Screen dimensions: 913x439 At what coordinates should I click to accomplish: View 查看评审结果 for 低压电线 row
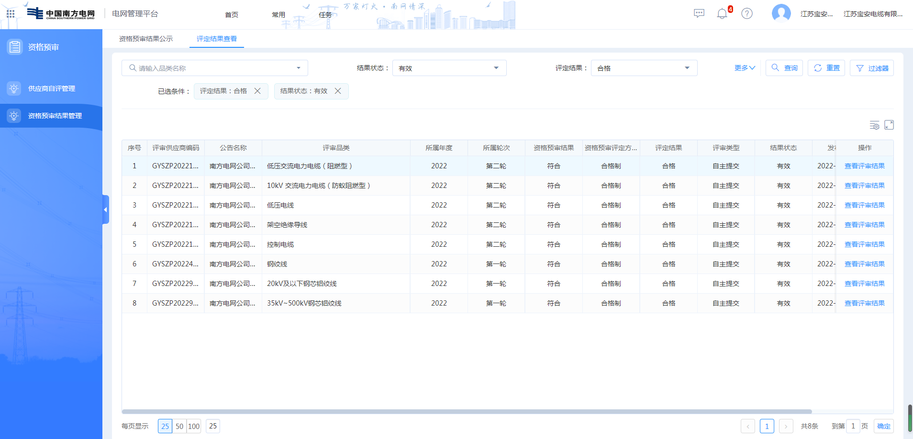pyautogui.click(x=864, y=205)
